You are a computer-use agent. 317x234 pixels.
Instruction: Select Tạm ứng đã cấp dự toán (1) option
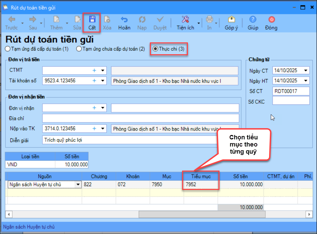(x=8, y=49)
